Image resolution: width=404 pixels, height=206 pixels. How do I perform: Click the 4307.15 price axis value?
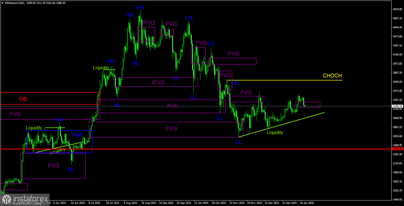(397, 45)
